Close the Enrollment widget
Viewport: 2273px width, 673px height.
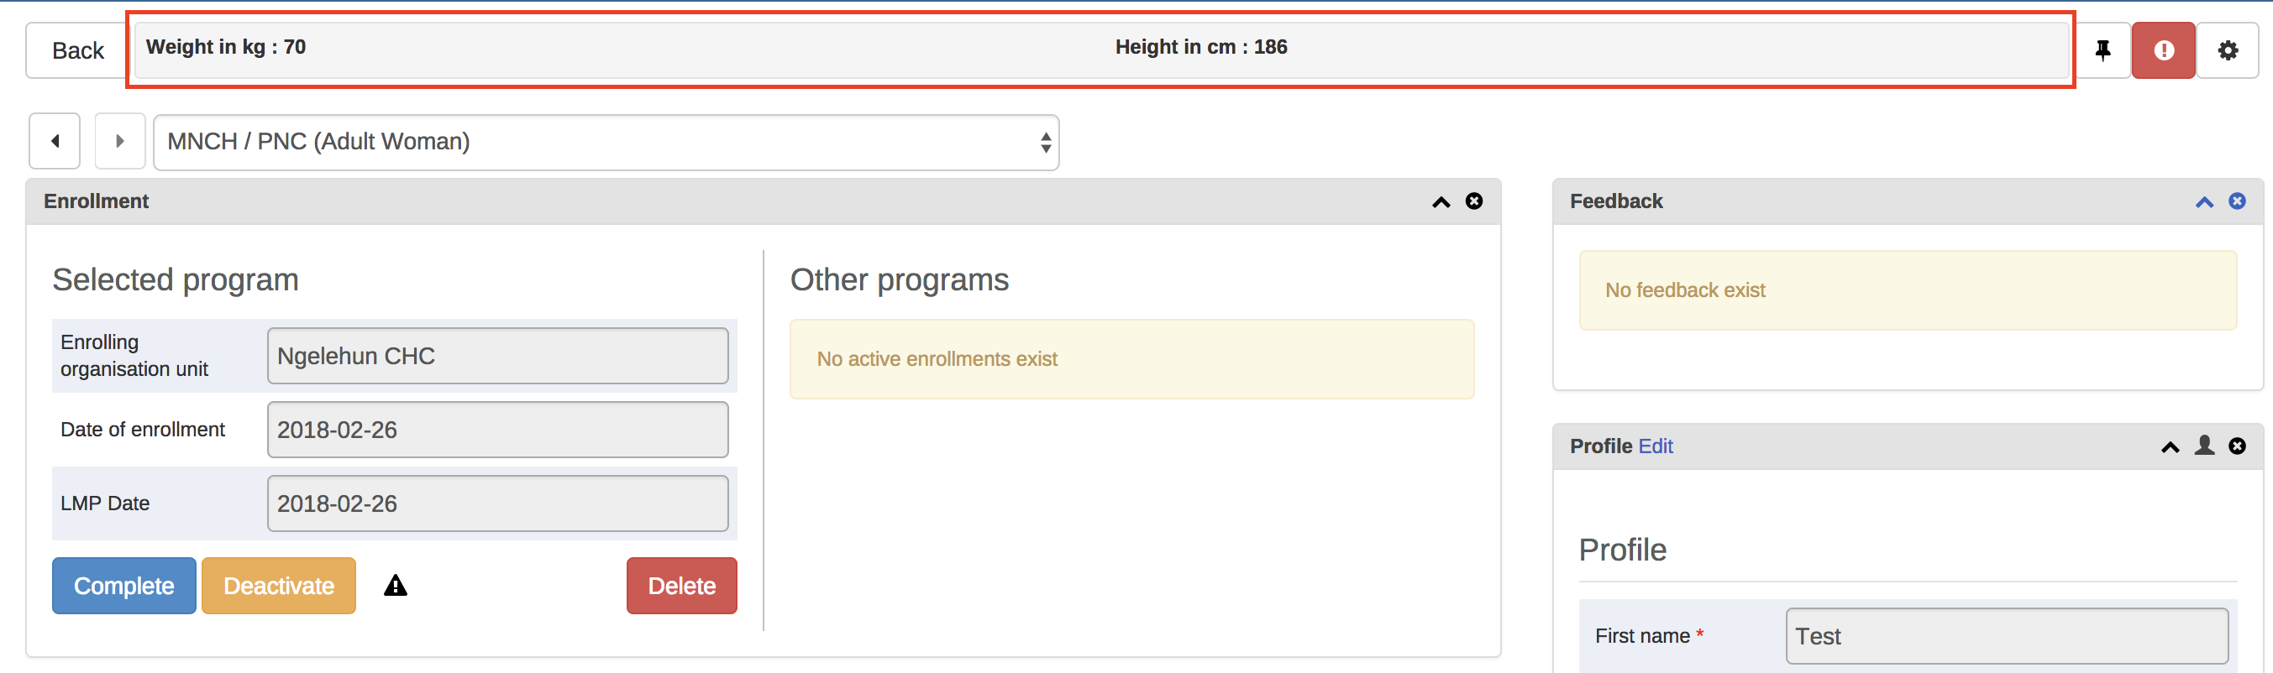click(x=1473, y=201)
